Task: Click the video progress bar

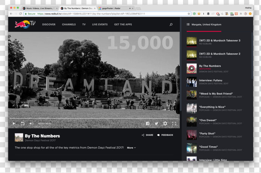Action: [x=94, y=118]
